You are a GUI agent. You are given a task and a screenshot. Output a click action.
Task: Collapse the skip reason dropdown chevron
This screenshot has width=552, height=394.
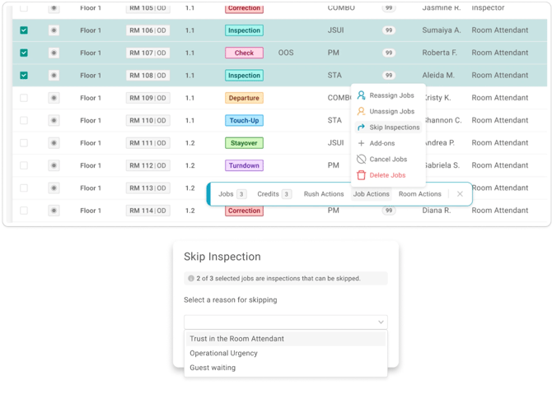(381, 322)
